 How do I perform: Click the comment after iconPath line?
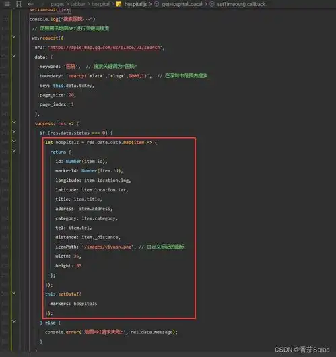click(x=162, y=247)
